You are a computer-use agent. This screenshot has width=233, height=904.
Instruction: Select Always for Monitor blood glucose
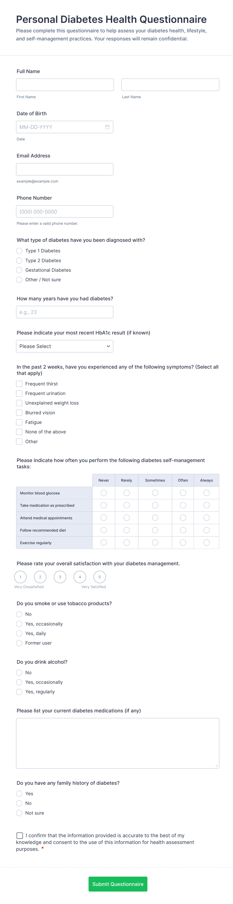click(x=206, y=493)
